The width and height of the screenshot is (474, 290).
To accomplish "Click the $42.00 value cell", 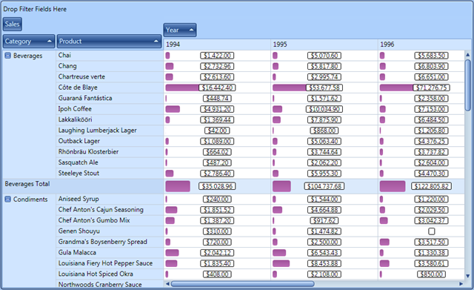I will coord(217,131).
